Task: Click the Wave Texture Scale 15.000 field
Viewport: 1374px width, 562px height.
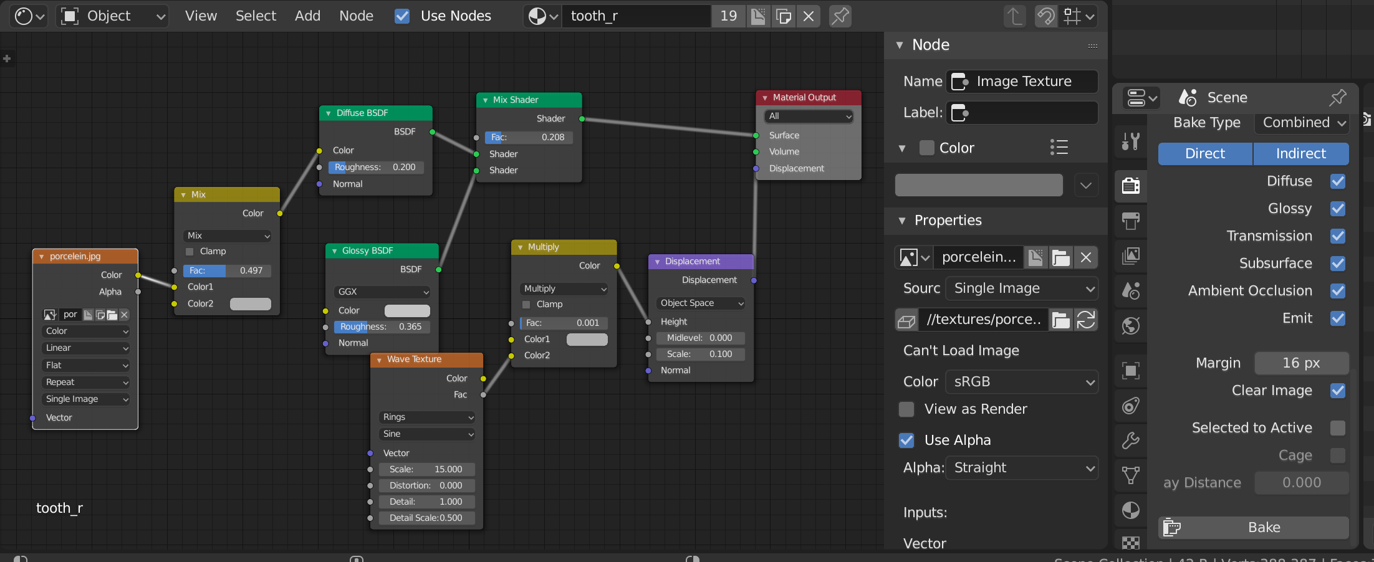Action: coord(427,469)
